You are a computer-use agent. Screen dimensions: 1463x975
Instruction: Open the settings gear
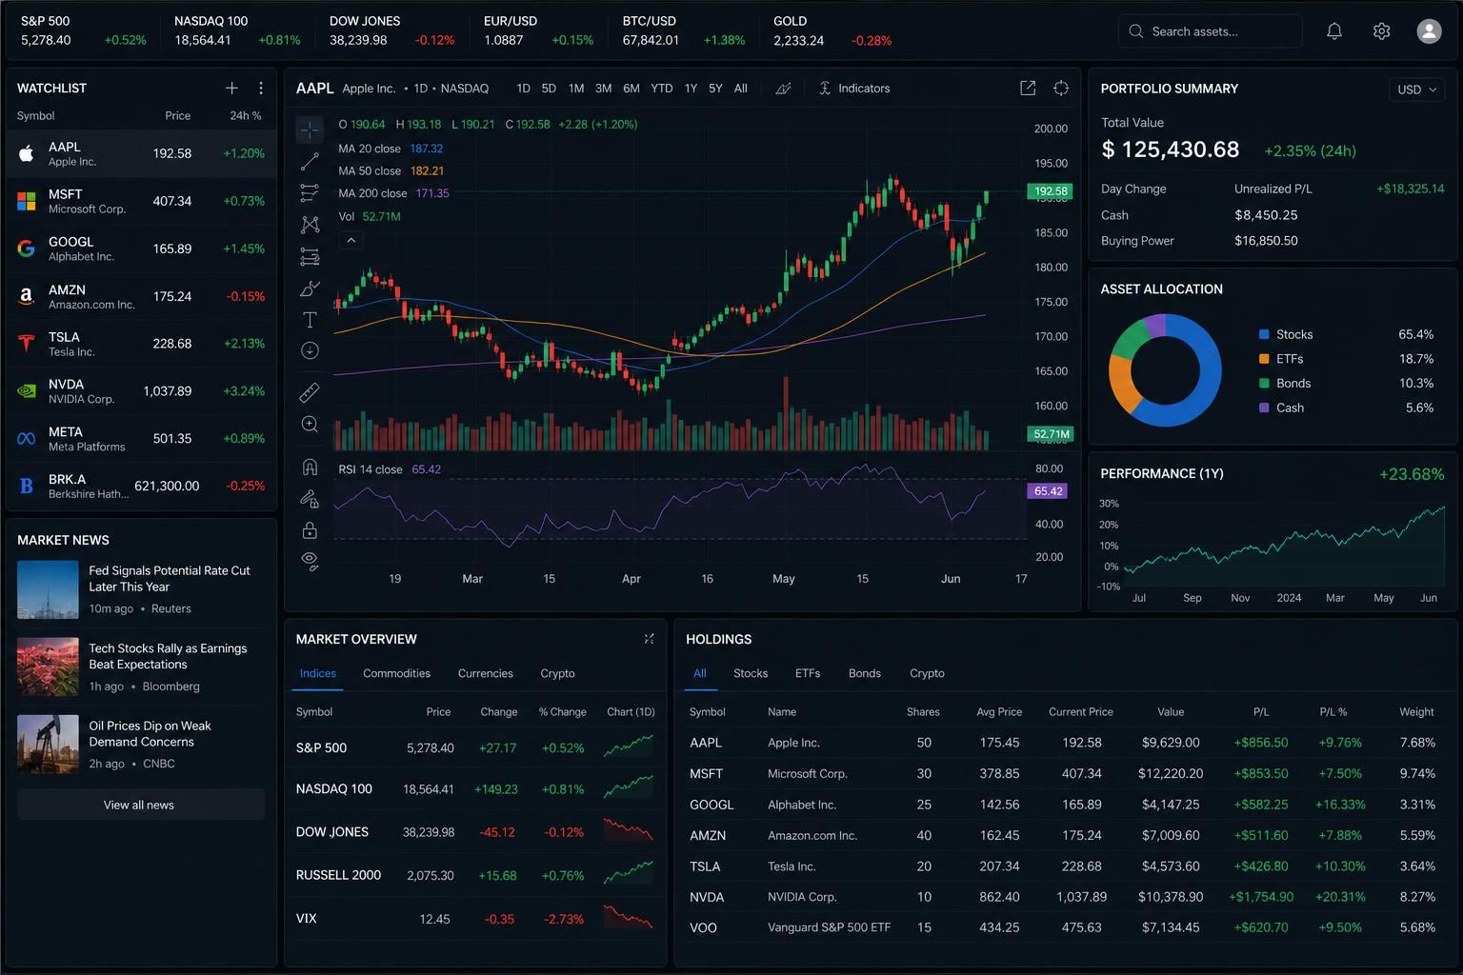coord(1382,31)
